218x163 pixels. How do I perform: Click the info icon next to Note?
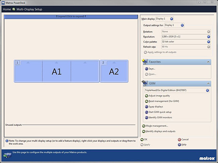7,141
